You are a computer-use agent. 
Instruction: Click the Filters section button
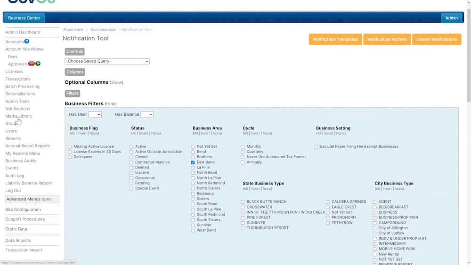tap(72, 93)
